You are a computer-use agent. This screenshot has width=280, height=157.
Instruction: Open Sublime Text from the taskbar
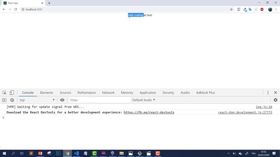31,153
